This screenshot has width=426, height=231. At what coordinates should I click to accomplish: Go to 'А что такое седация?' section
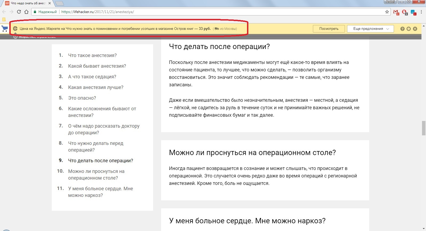coord(92,77)
